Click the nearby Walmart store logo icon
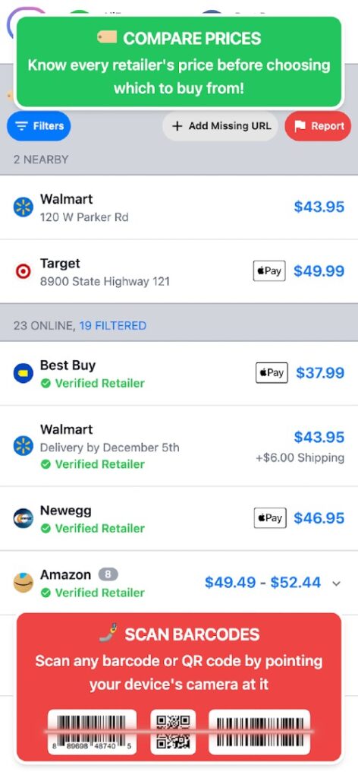The image size is (358, 778). click(24, 207)
